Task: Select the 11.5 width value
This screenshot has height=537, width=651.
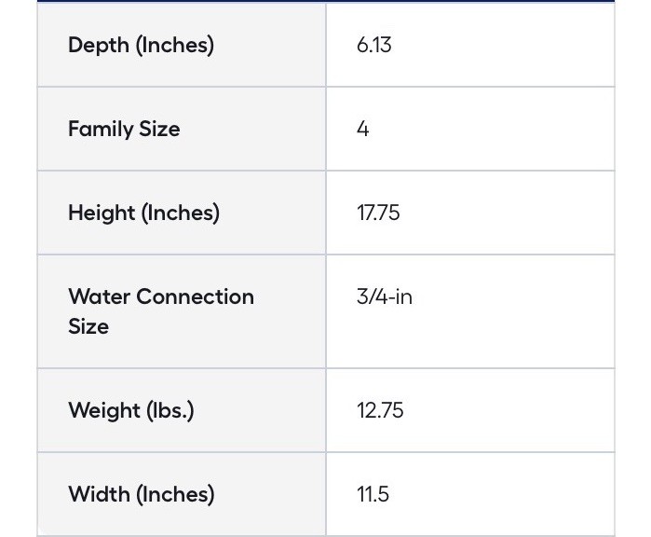Action: 373,494
